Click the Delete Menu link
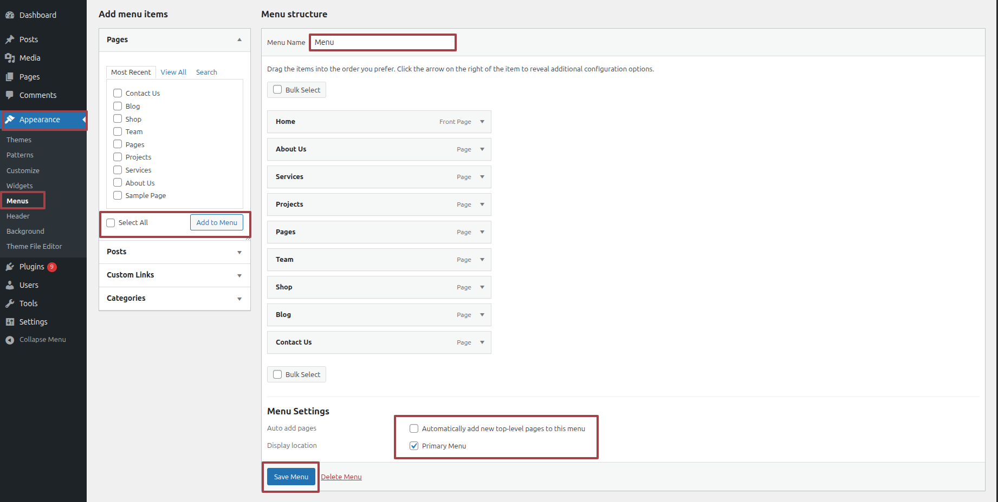Screen dimensions: 998x502 (341, 477)
